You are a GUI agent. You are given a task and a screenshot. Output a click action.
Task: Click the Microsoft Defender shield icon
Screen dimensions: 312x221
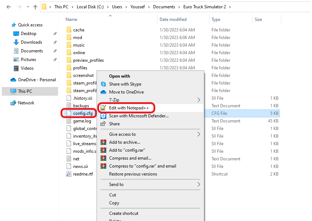103,116
